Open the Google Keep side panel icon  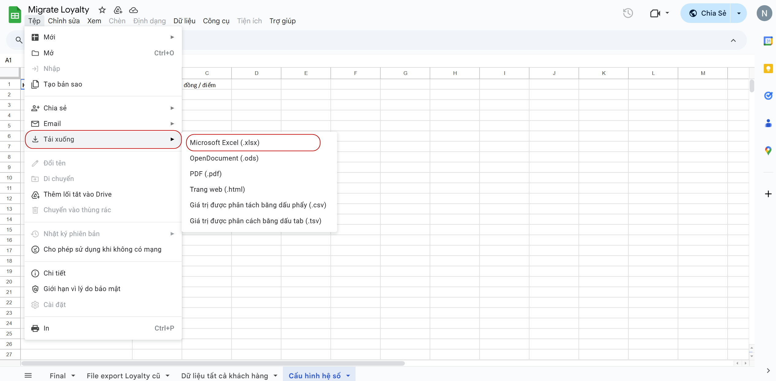coord(768,68)
